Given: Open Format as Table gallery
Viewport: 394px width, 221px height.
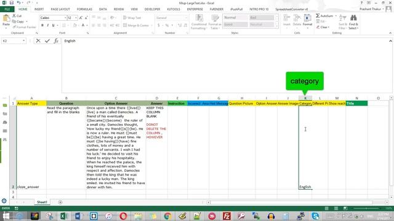Looking at the screenshot, I should point(215,22).
